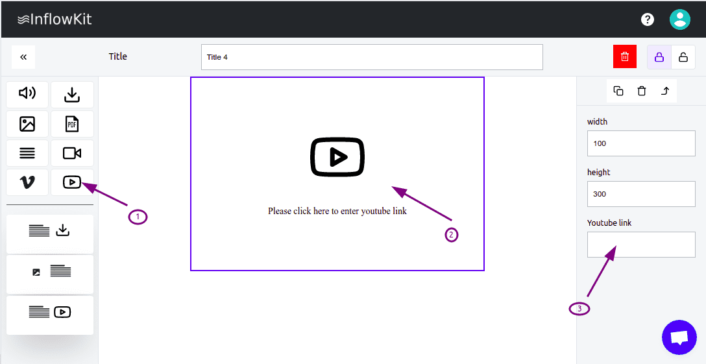Choose the text with YouTube layout template
The height and width of the screenshot is (364, 706).
pos(50,315)
